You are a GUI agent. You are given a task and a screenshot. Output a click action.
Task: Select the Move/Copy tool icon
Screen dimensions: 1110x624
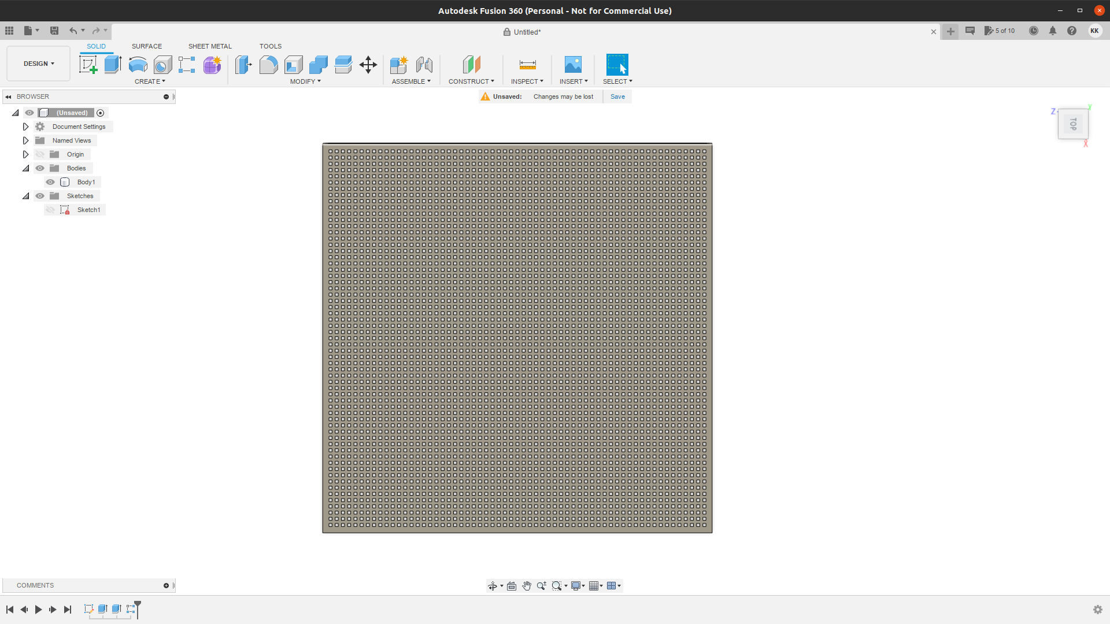368,65
